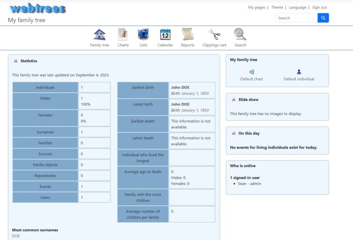353x240 pixels.
Task: Click the webtrees logo
Action: [38, 9]
